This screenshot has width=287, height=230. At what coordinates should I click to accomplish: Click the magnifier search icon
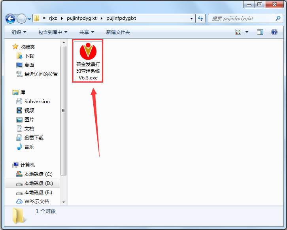coord(278,18)
